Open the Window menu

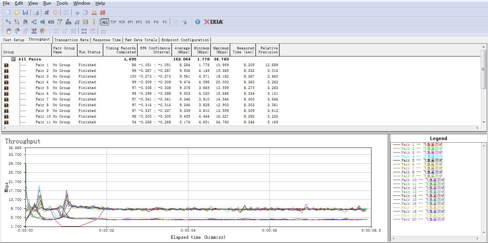click(x=82, y=3)
